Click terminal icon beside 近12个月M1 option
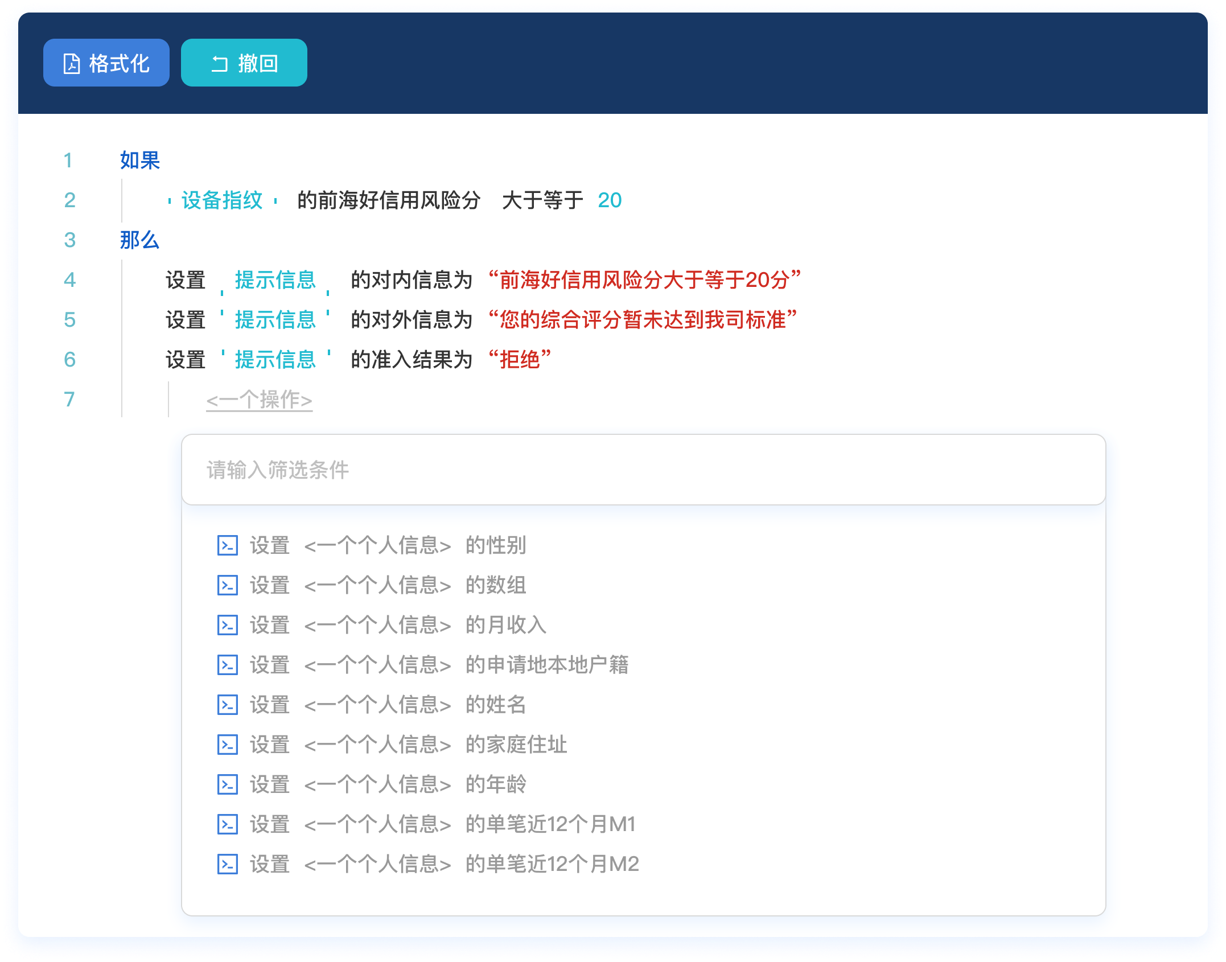The height and width of the screenshot is (962, 1226). [228, 824]
